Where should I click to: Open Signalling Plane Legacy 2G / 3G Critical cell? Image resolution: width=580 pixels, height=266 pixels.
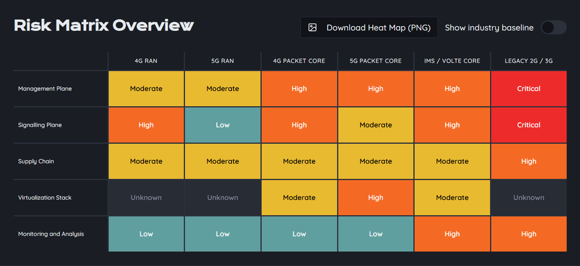(529, 125)
